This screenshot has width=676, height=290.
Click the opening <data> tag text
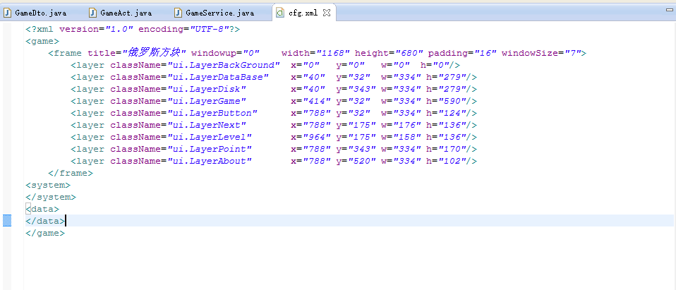tap(42, 209)
